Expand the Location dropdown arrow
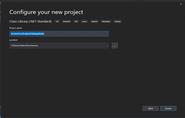This screenshot has height=118, width=185. pyautogui.click(x=107, y=46)
